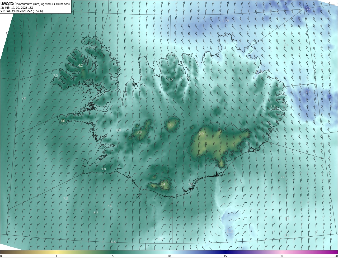Pick the yellow section of the color scale

[x=57, y=252]
